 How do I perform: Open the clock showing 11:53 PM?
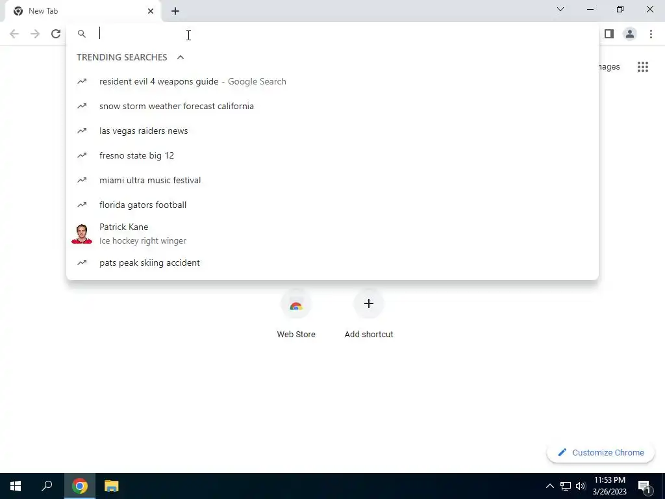point(609,486)
